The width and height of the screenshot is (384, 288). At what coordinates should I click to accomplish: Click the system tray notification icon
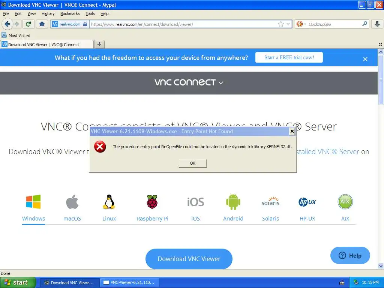(356, 283)
